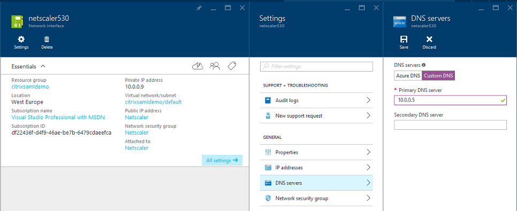Open New support request item
The image size is (517, 211).
(316, 115)
